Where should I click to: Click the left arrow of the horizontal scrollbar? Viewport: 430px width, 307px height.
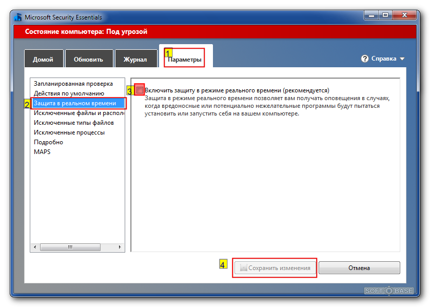[x=35, y=247]
